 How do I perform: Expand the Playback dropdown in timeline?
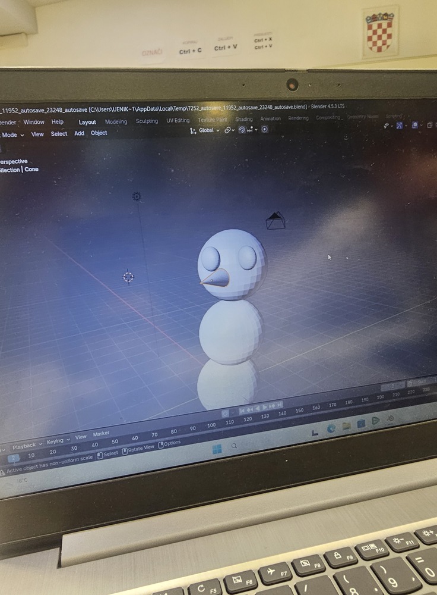[x=27, y=446]
